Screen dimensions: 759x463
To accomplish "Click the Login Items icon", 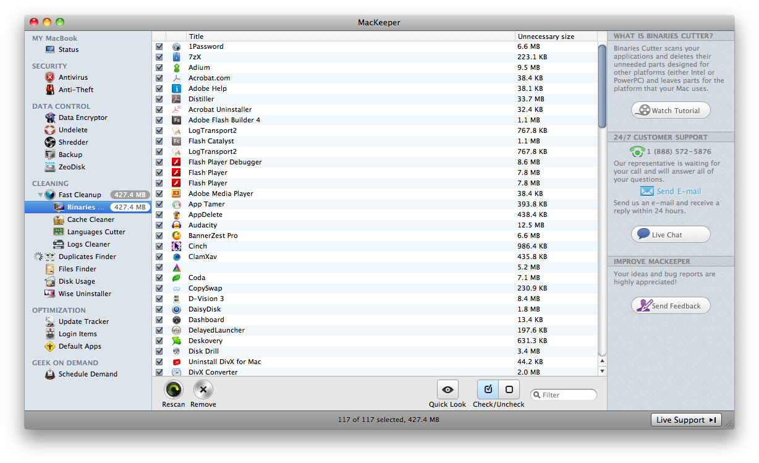I will pyautogui.click(x=50, y=334).
